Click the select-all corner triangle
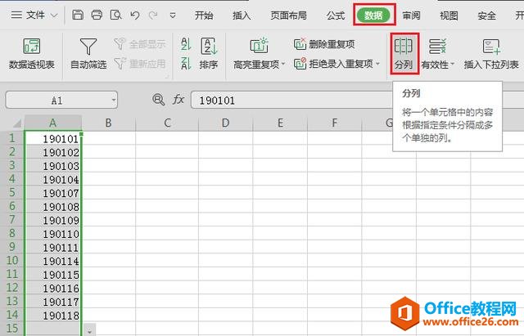 17,123
